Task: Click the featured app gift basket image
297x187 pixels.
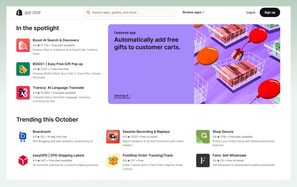Action: [x=237, y=64]
